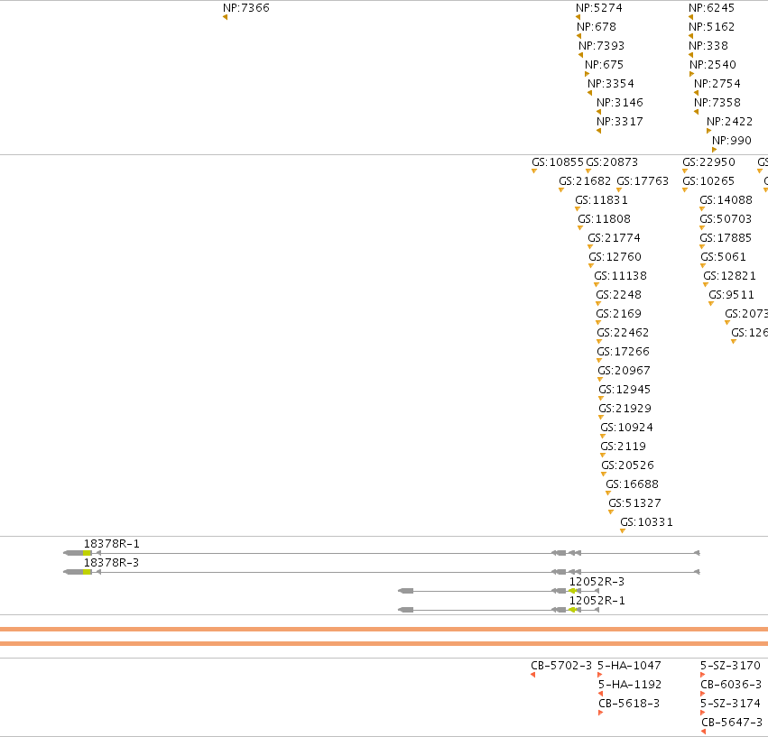Click the NP:6245 label

coord(711,8)
